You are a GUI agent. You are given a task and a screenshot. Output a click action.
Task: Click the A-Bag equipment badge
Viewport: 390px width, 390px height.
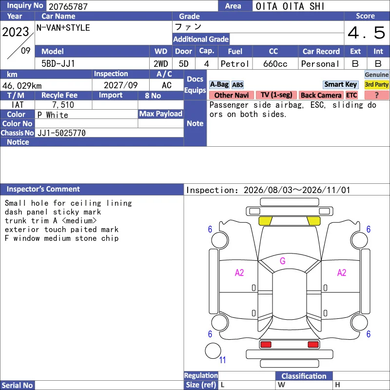(219, 84)
